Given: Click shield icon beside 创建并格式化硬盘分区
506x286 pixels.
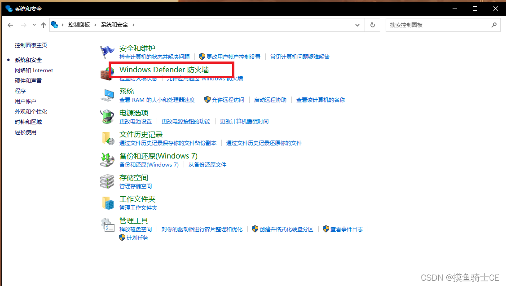Looking at the screenshot, I should 255,229.
